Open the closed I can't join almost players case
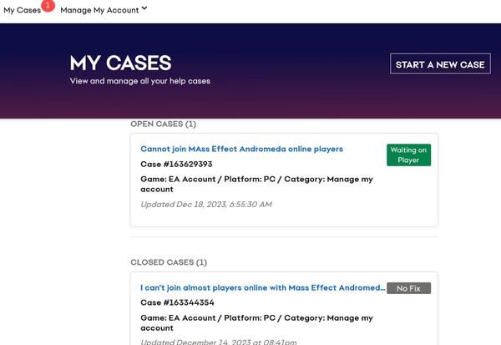 pyautogui.click(x=263, y=287)
